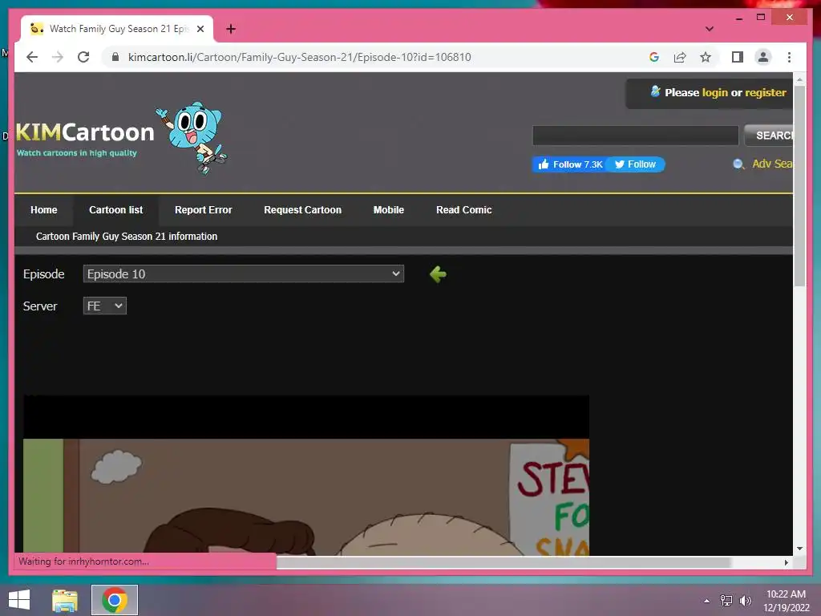Viewport: 821px width, 616px height.
Task: Open the Windows Start button
Action: [19, 600]
